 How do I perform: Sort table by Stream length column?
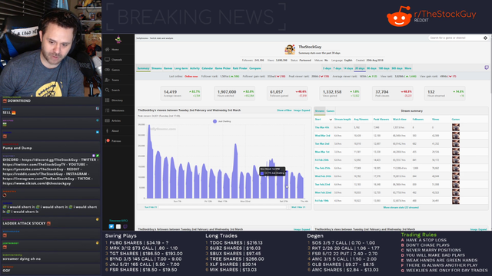(343, 120)
